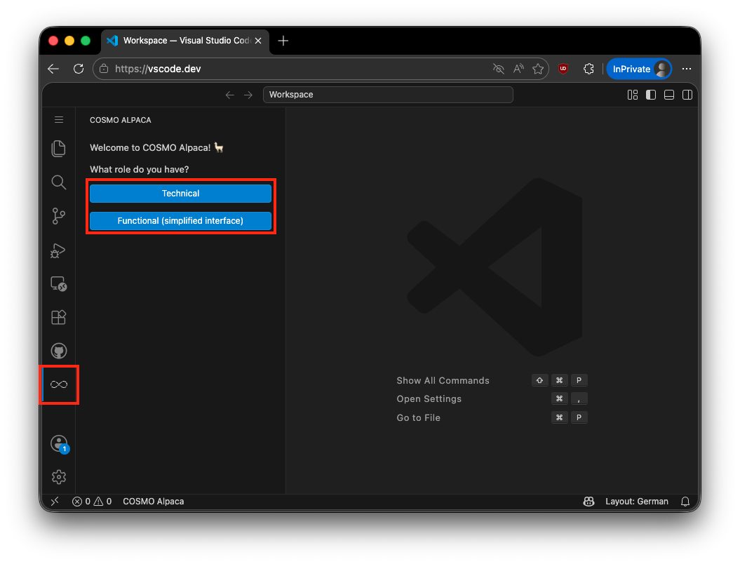This screenshot has height=564, width=740.
Task: Open Customize Layout options
Action: 633,95
